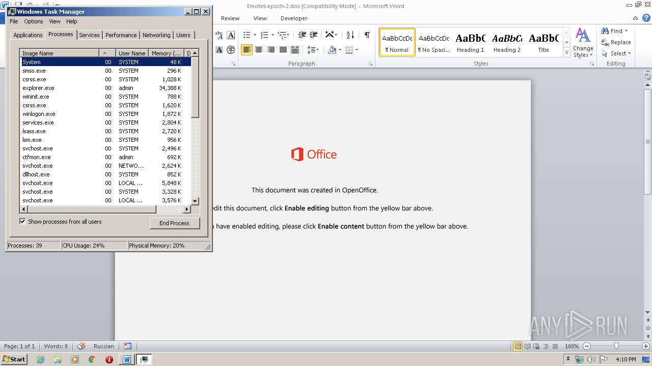This screenshot has height=366, width=652.
Task: Open the View ribbon tab in Word
Action: [260, 18]
